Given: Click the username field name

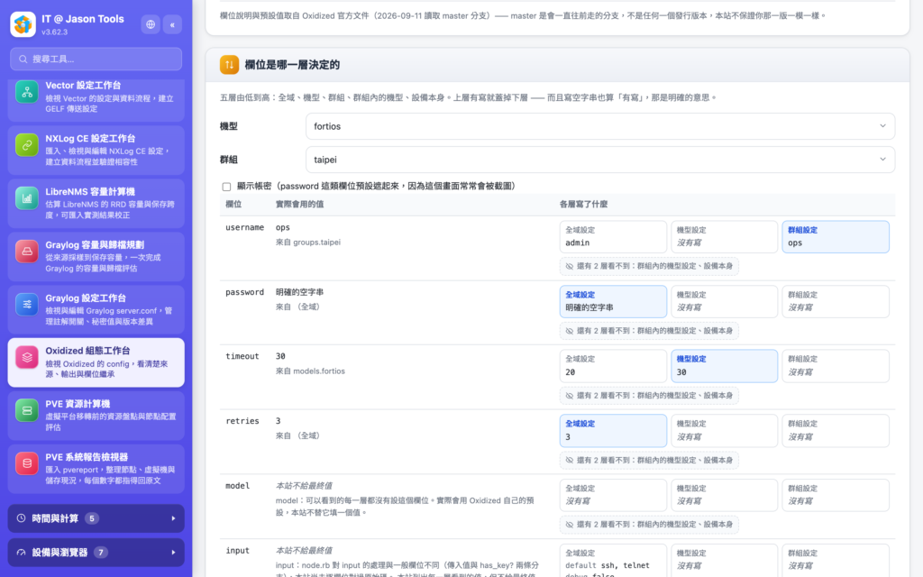Looking at the screenshot, I should coord(245,227).
